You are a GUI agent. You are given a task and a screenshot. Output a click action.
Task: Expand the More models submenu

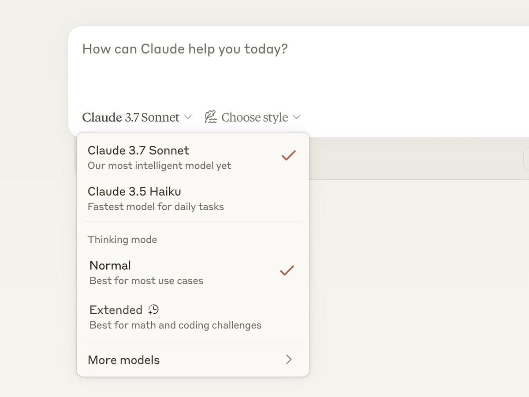[x=193, y=360]
